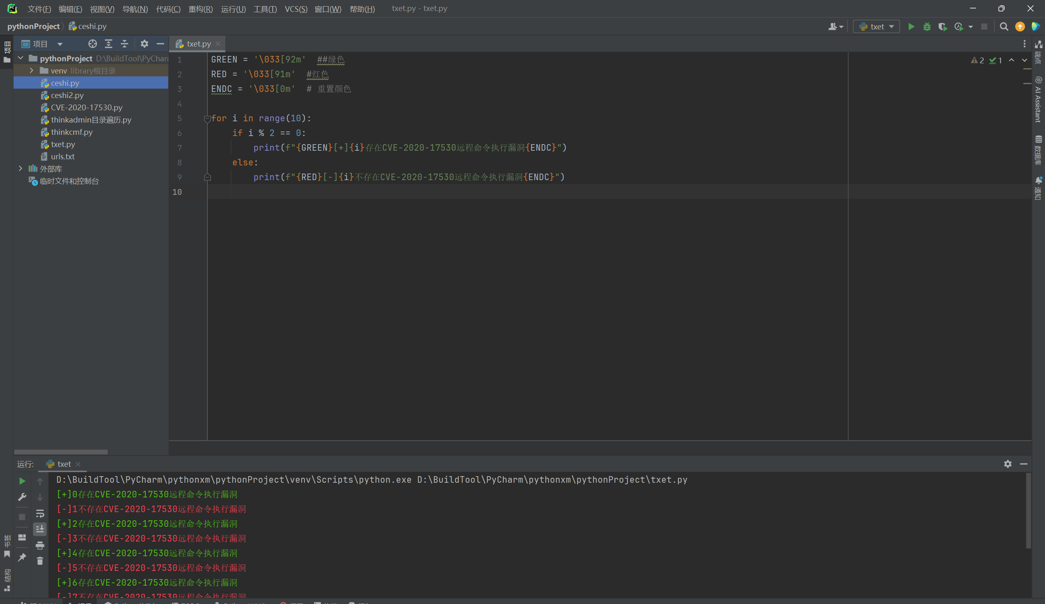Open dropdown arrow beside profile run icon

970,27
